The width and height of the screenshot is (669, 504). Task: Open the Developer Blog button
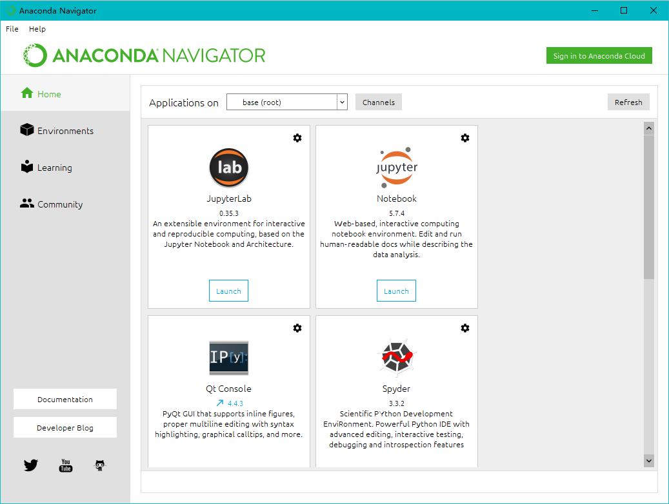point(65,427)
